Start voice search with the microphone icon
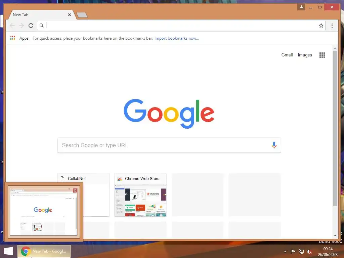This screenshot has height=258, width=344. tap(274, 145)
